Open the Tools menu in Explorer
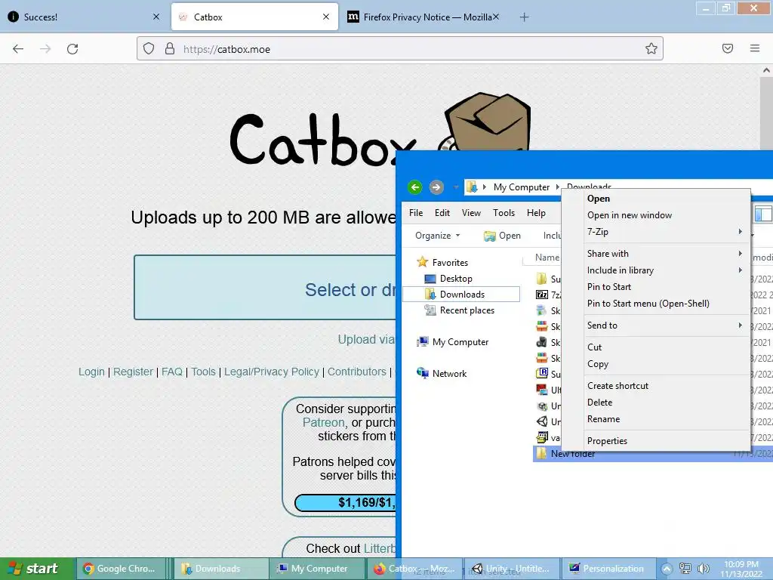Viewport: 773px width, 580px height. [504, 212]
